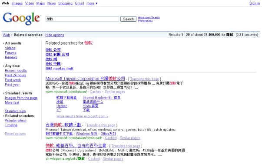This screenshot has height=164, width=262.
Task: Open the Images search tab
Action: (x=17, y=3)
